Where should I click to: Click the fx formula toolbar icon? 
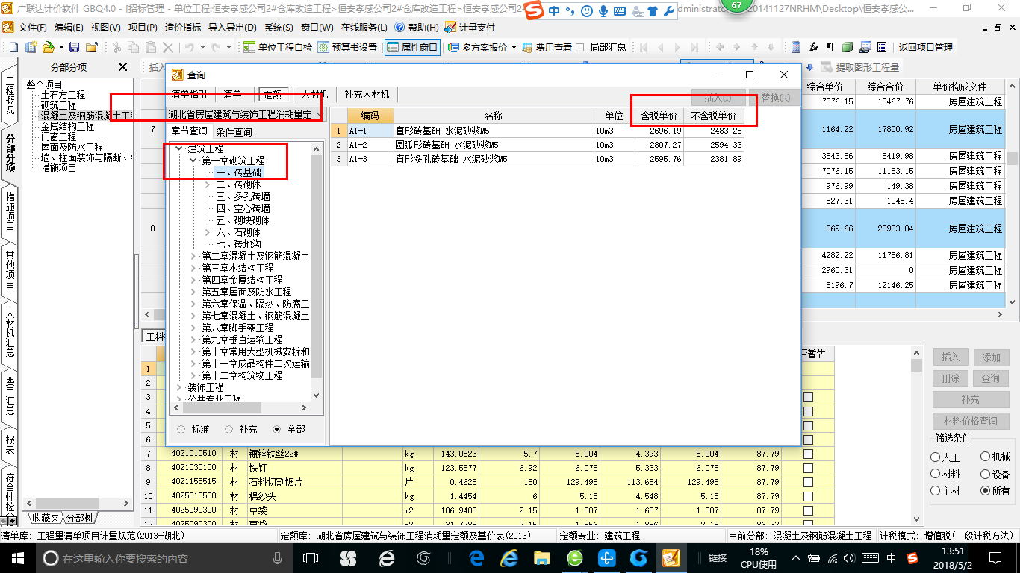tap(813, 47)
